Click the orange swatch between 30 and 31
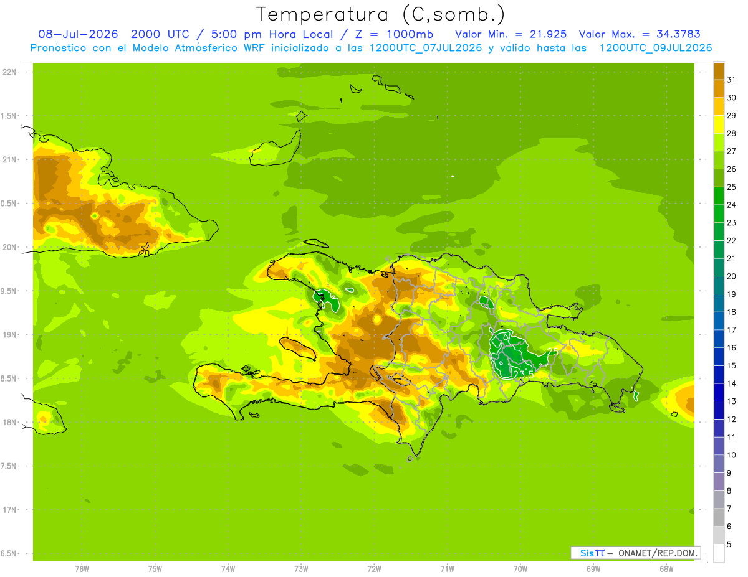The height and width of the screenshot is (577, 748). [719, 88]
